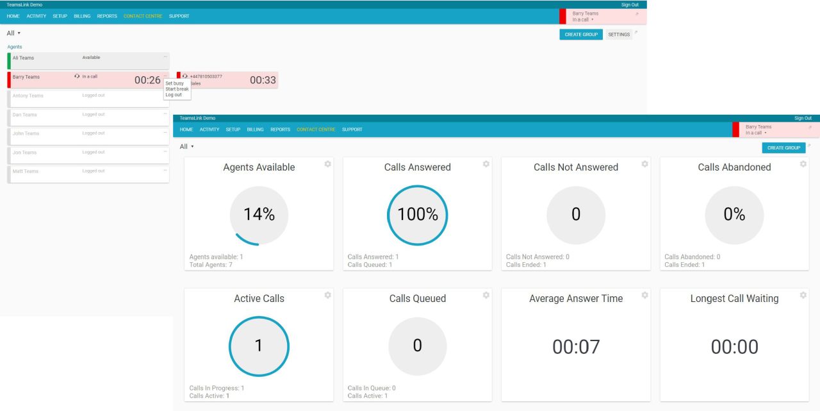820x411 pixels.
Task: Click the Agents Available percentage ring
Action: pos(259,214)
